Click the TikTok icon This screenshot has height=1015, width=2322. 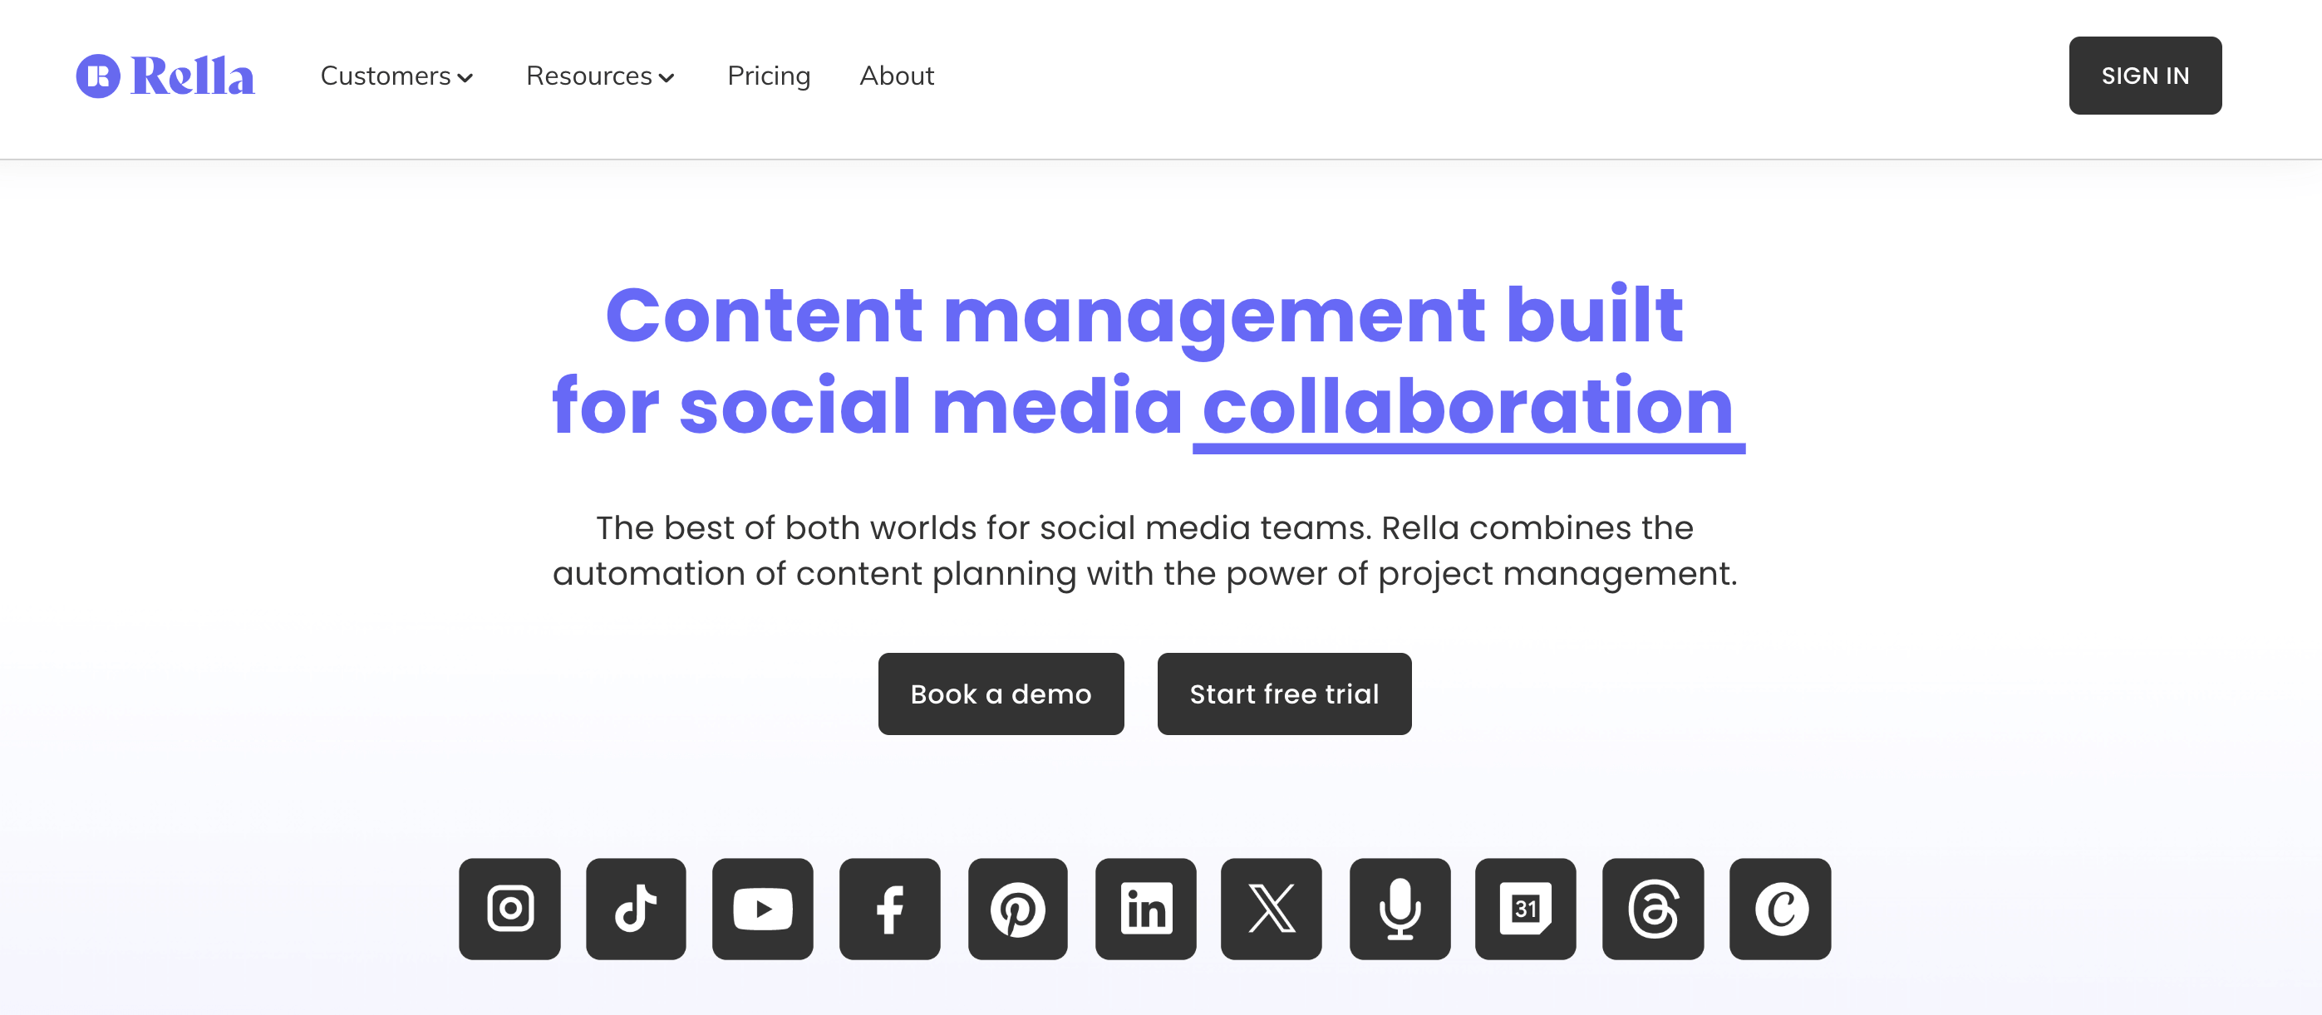point(636,909)
